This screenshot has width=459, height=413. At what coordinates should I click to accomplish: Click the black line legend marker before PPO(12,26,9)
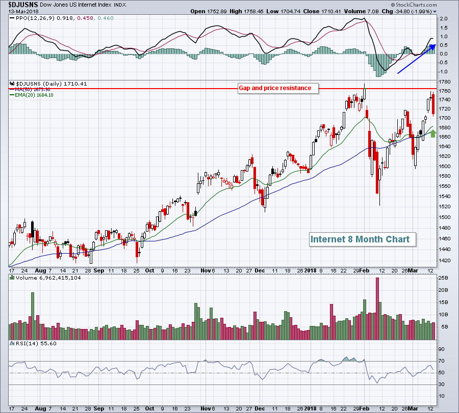(12, 18)
